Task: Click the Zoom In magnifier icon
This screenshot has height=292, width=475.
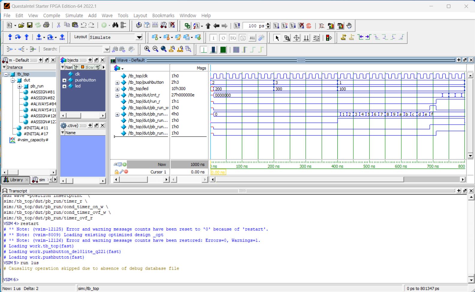Action: click(x=147, y=49)
